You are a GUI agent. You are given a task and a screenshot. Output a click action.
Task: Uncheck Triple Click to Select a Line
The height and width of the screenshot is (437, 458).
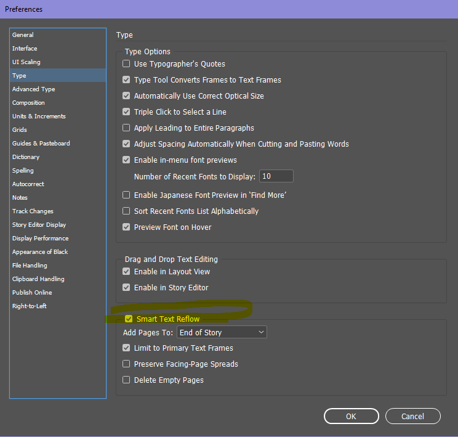(126, 112)
